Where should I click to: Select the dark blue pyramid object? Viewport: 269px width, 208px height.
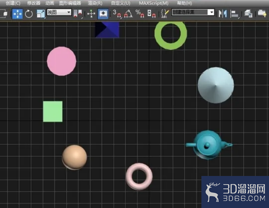(x=107, y=29)
